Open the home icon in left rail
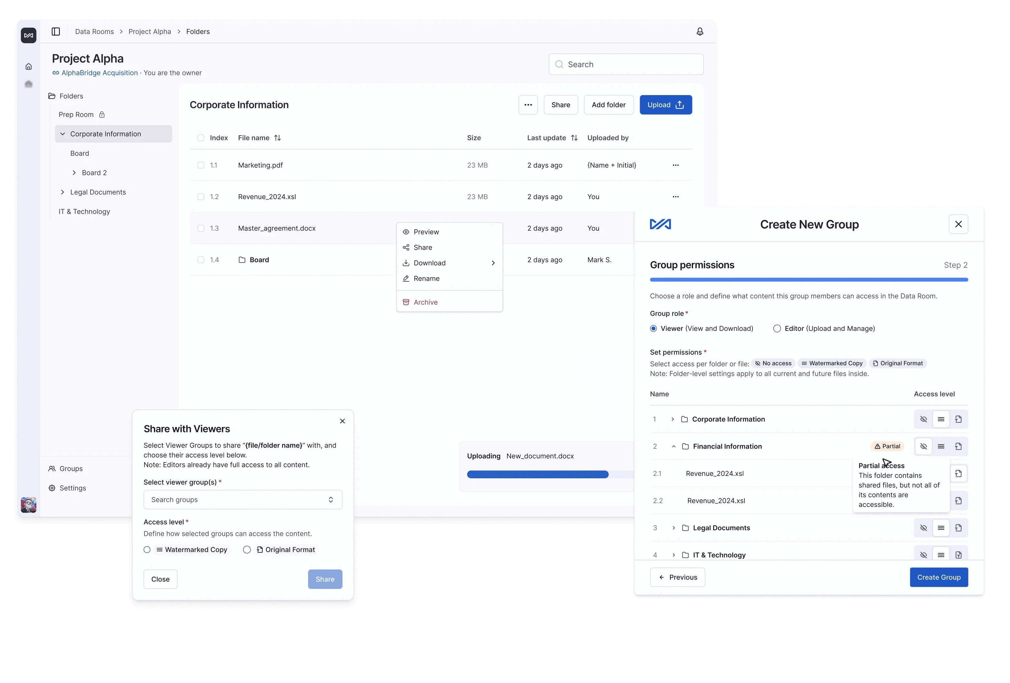This screenshot has height=683, width=1010. [29, 67]
